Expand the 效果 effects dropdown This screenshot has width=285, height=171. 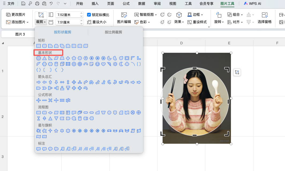coord(180,22)
